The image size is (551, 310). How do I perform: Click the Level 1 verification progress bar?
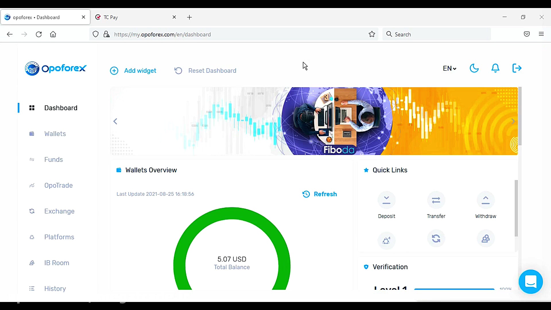454,289
